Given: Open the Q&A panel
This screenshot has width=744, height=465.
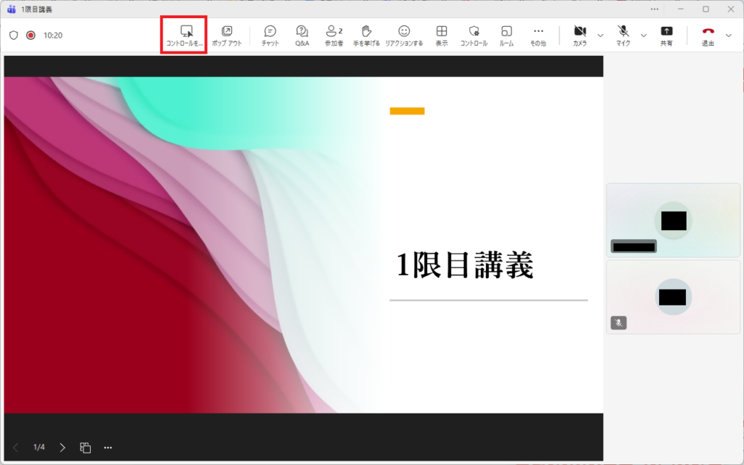Looking at the screenshot, I should 302,35.
